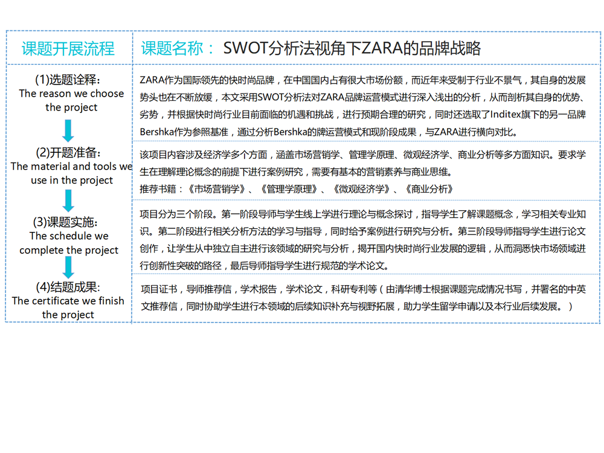Click the line starting "该项目内容涉及经济学多个方面"
Image resolution: width=604 pixels, height=453 pixels.
coord(362,155)
